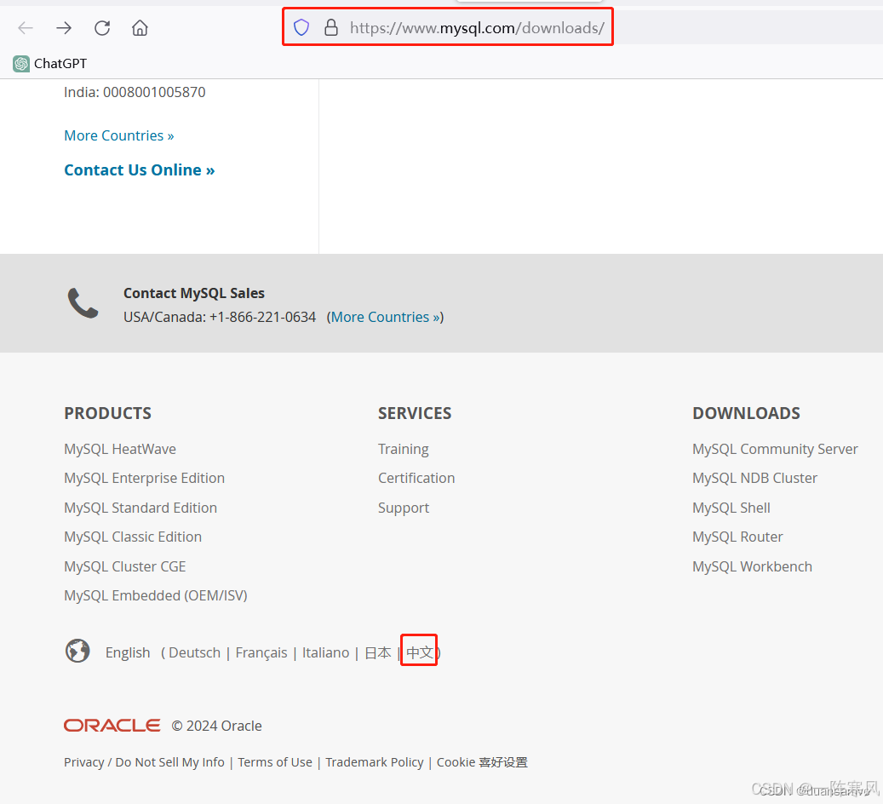Select English language
Viewport: 883px width, 804px height.
pos(128,652)
